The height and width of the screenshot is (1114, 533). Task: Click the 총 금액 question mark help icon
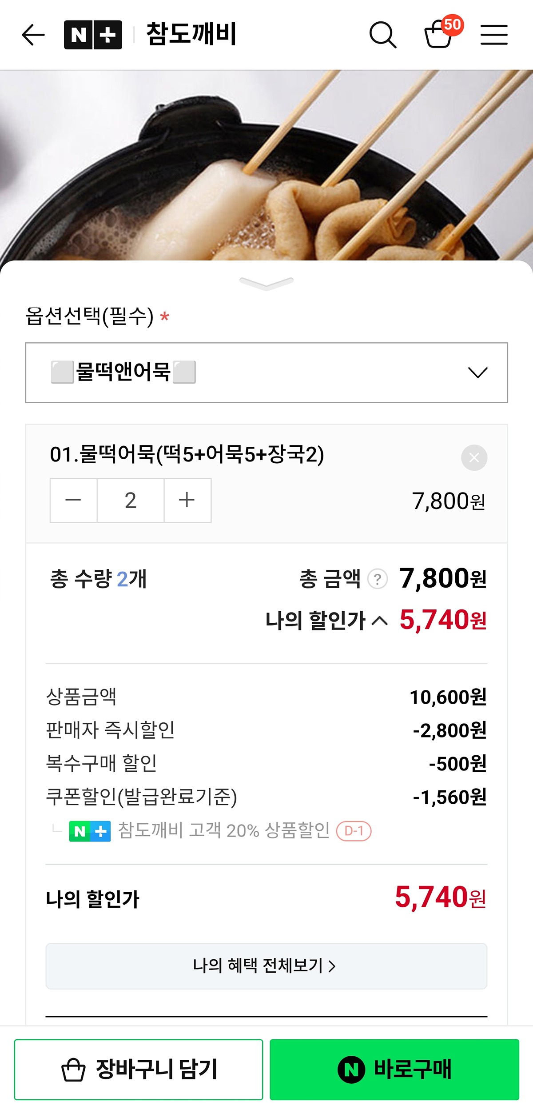378,579
